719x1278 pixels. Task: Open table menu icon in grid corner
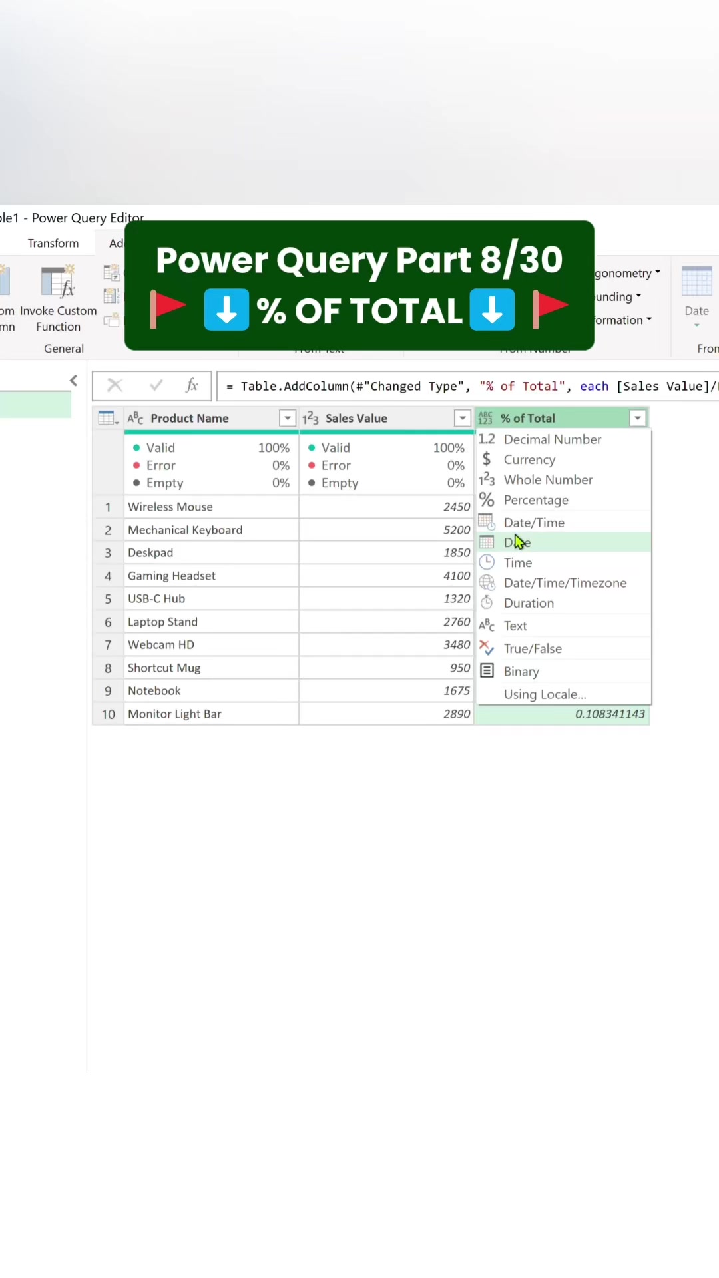[108, 418]
